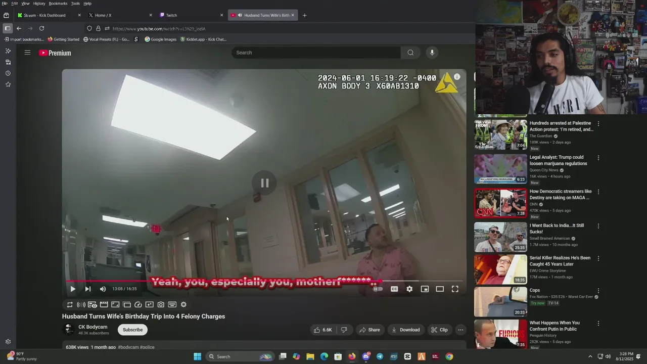Click the volume boost extension icon

[x=81, y=304]
